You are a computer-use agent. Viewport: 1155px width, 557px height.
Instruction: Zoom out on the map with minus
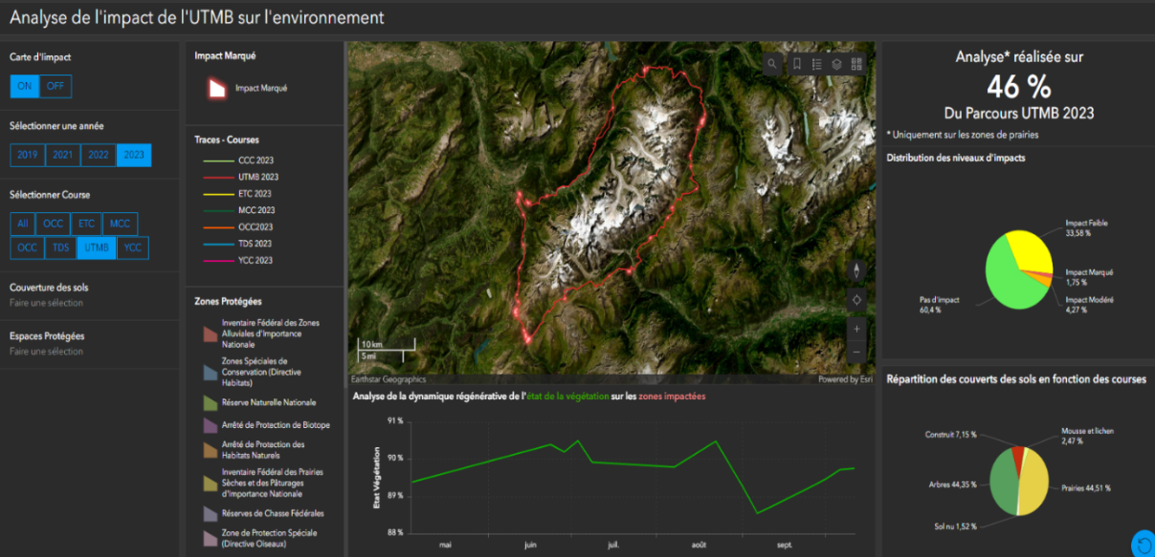tap(856, 352)
